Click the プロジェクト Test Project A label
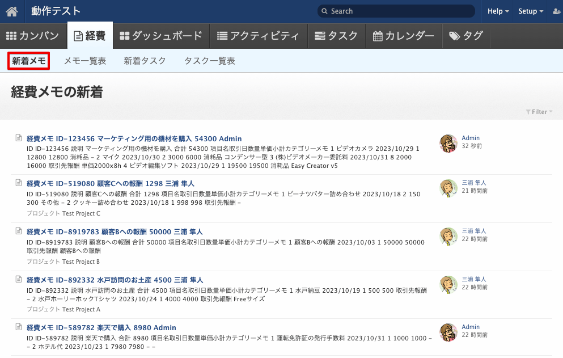This screenshot has width=563, height=358. point(64,309)
